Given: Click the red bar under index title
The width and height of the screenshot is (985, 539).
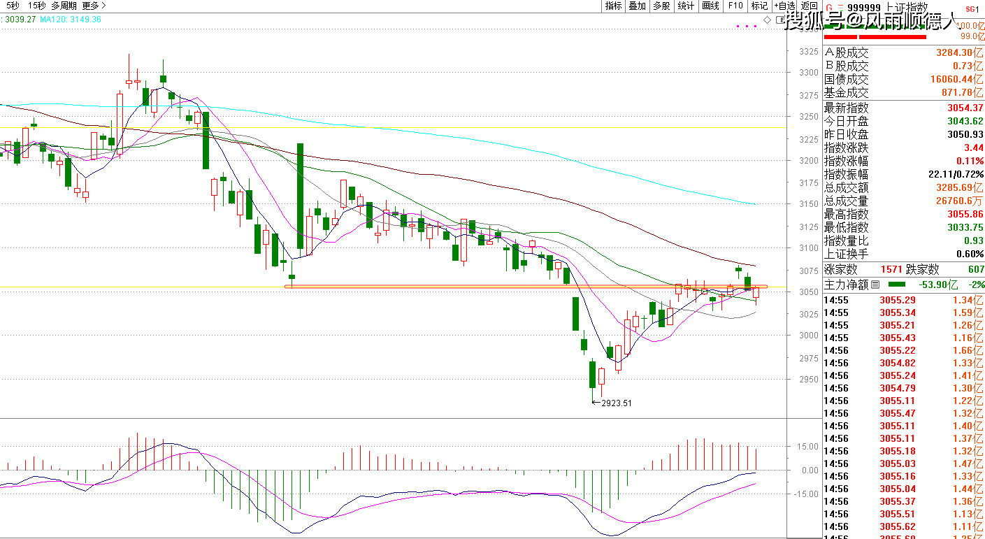Looking at the screenshot, I should pyautogui.click(x=875, y=36).
